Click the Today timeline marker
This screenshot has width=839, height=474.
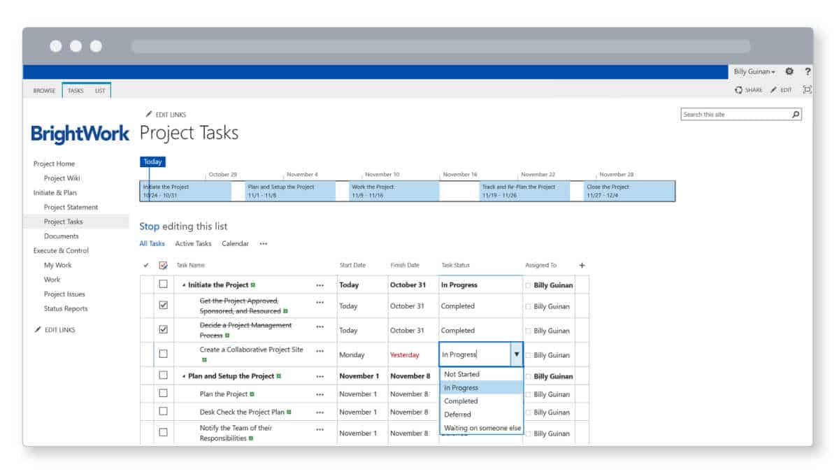152,161
